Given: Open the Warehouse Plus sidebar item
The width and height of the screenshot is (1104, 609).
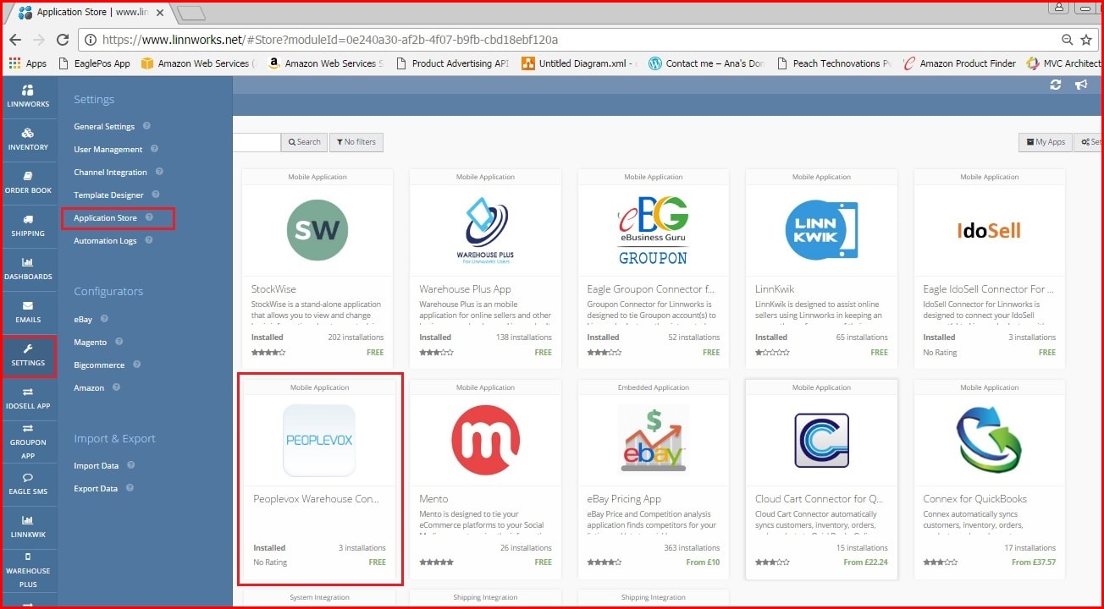Looking at the screenshot, I should tap(28, 570).
